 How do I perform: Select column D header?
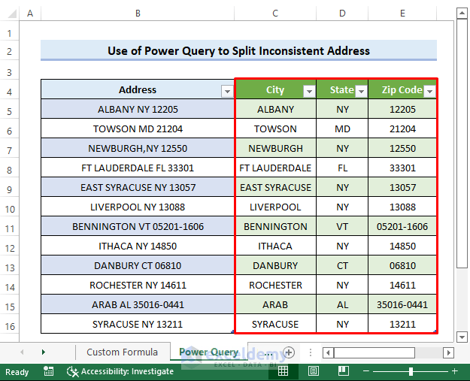[x=342, y=14]
